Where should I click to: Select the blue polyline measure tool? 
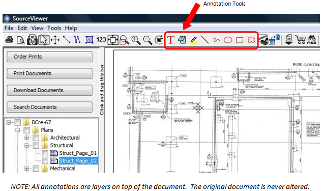click(77, 40)
